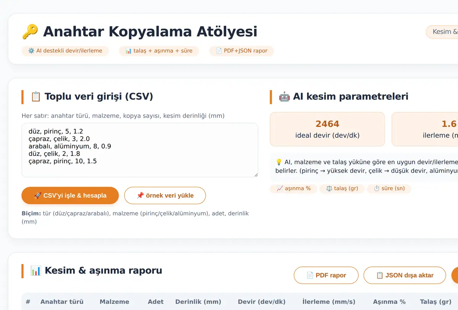The image size is (458, 310).
Task: Click the 'Talaş (gr)' column header
Action: (x=436, y=302)
